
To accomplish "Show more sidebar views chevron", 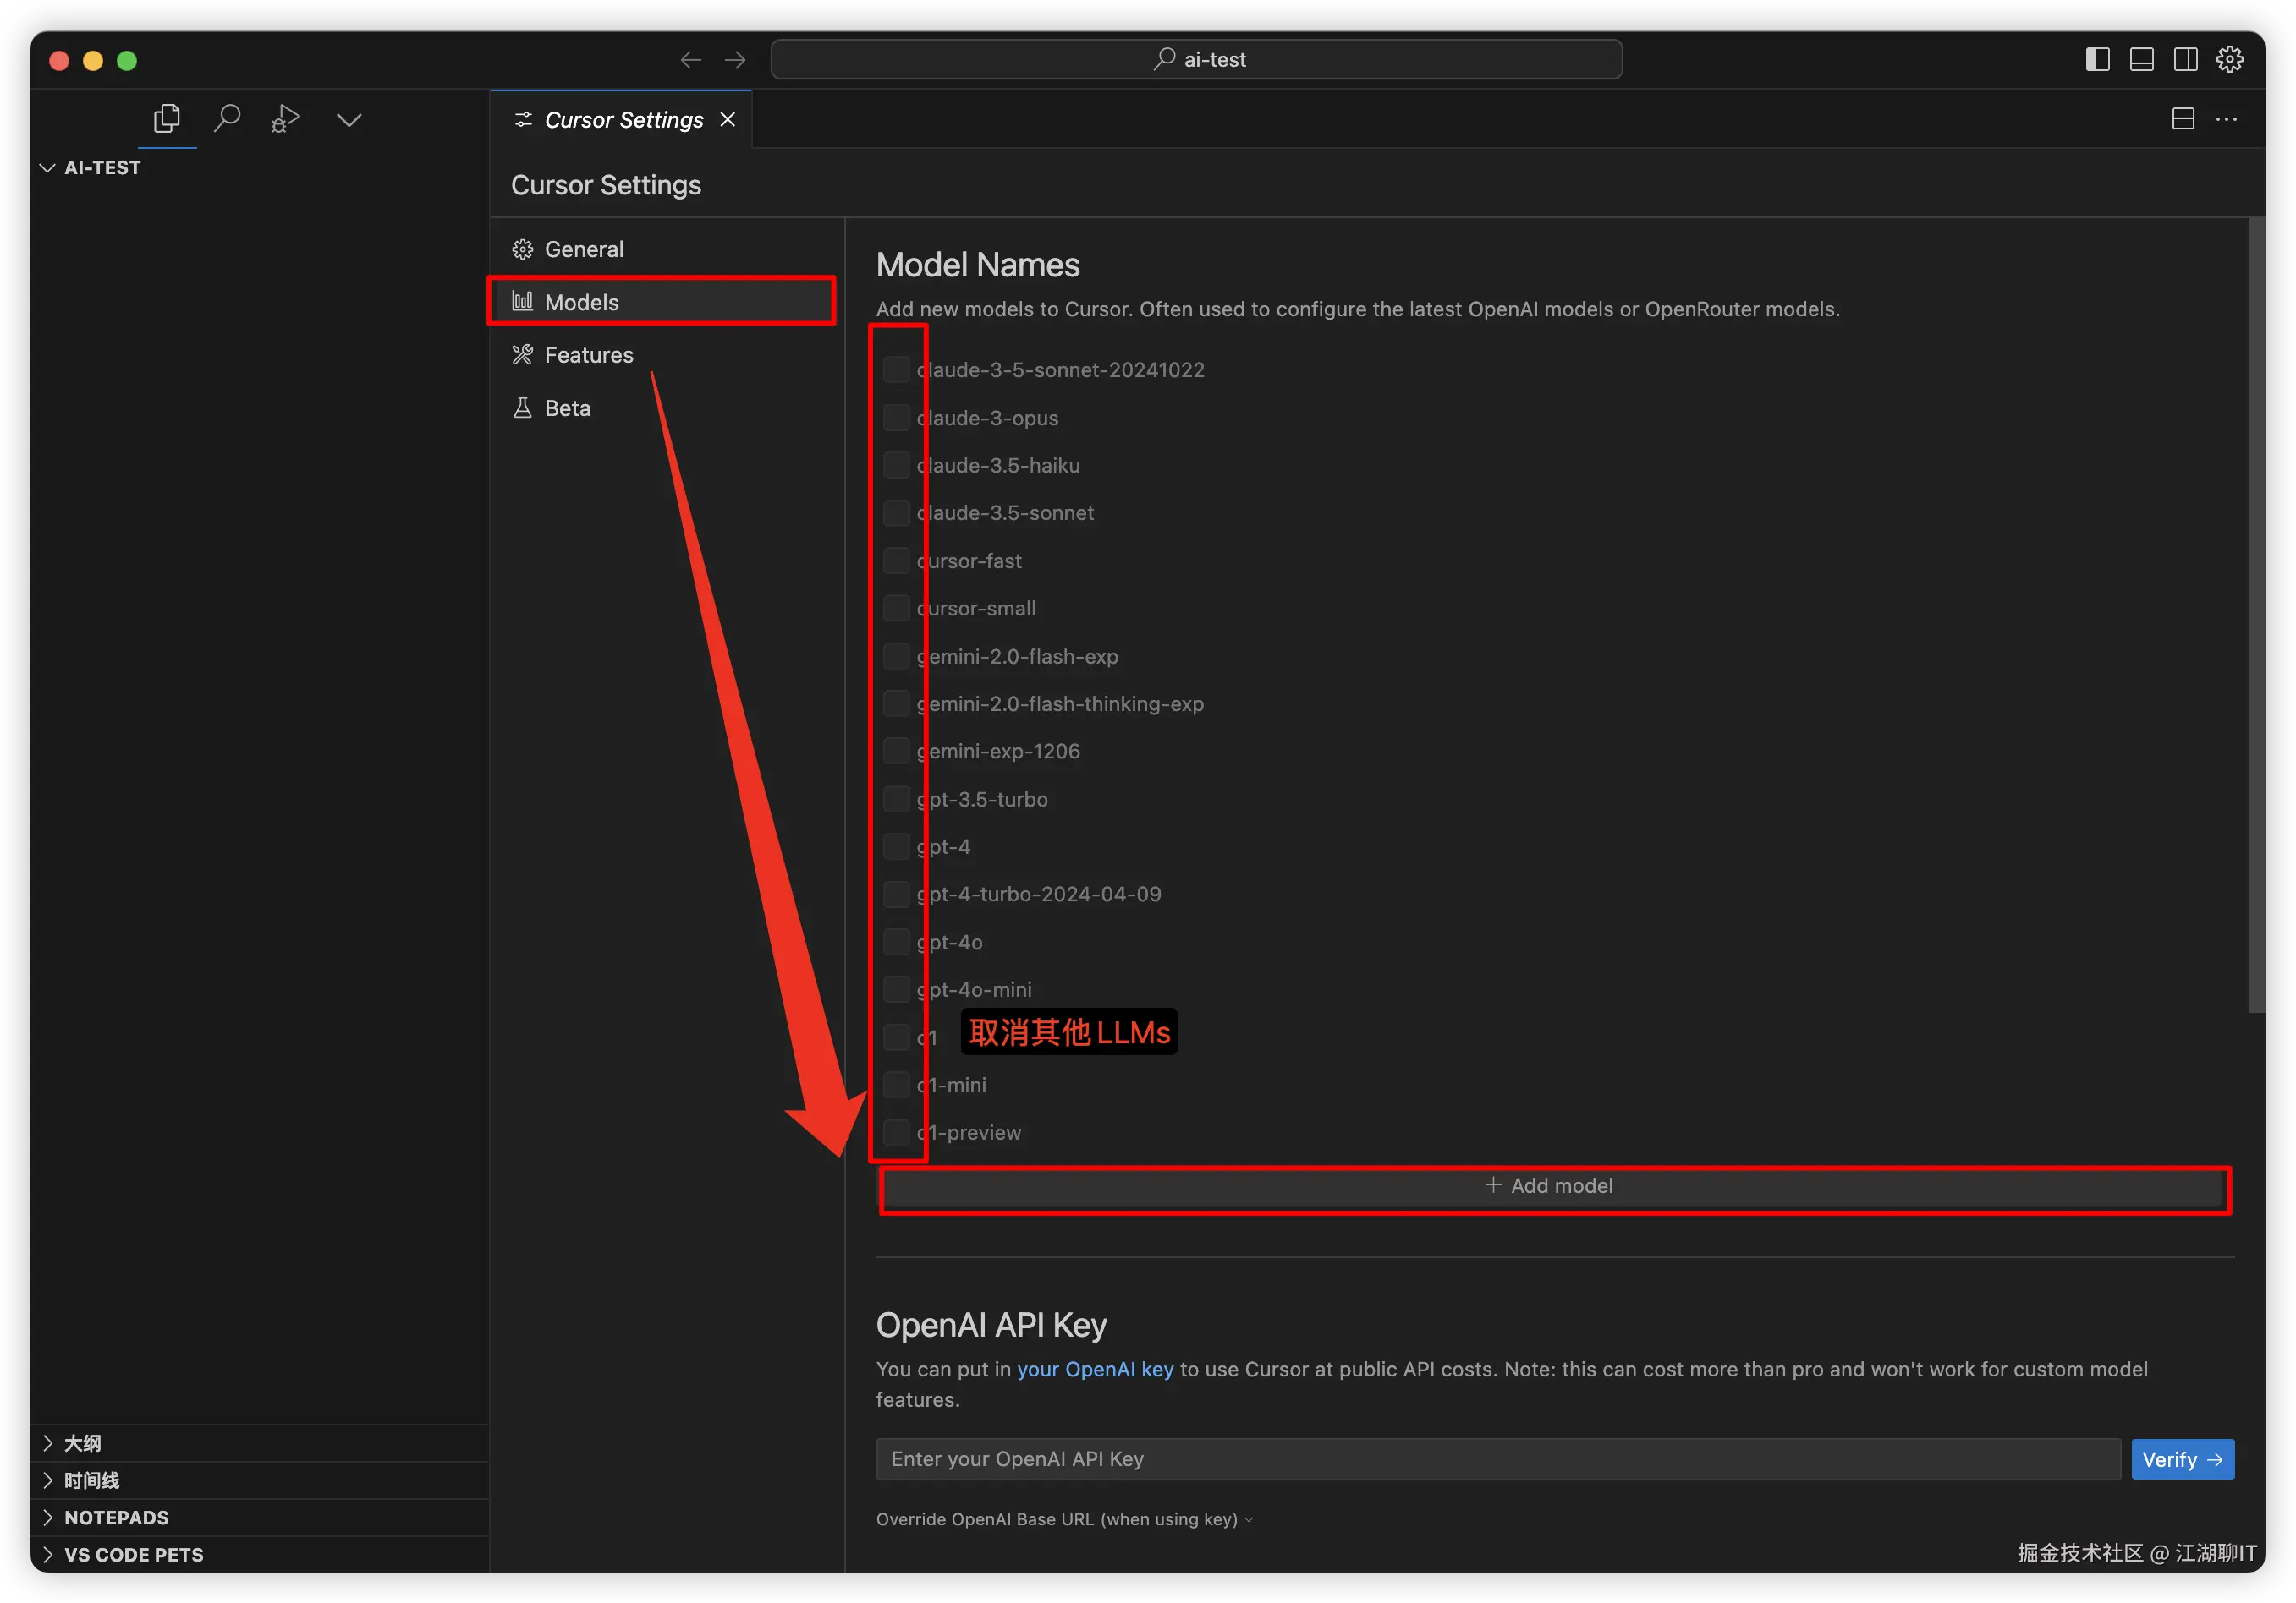I will click(x=348, y=120).
